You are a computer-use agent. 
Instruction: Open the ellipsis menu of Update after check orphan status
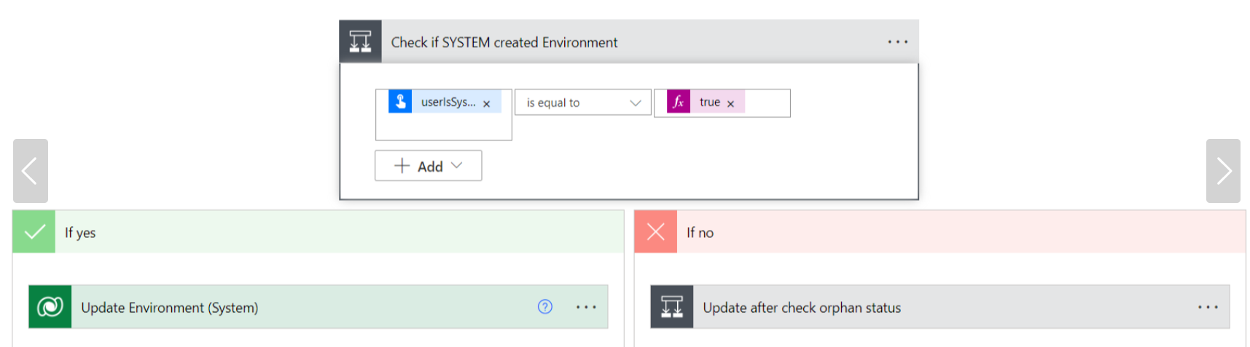1208,308
